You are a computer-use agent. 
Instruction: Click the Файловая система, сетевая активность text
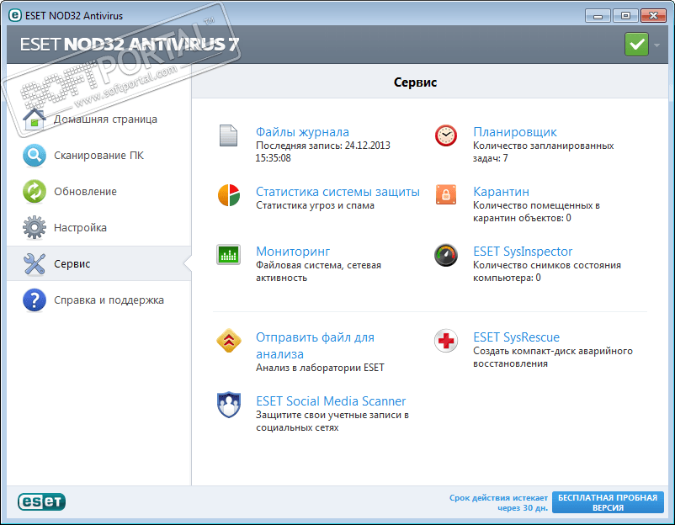click(x=318, y=272)
